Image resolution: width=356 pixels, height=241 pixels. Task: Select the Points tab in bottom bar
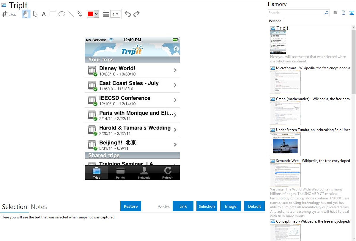pyautogui.click(x=120, y=173)
